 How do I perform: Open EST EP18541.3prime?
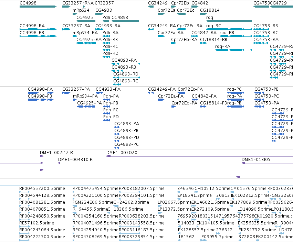coord(195,195)
